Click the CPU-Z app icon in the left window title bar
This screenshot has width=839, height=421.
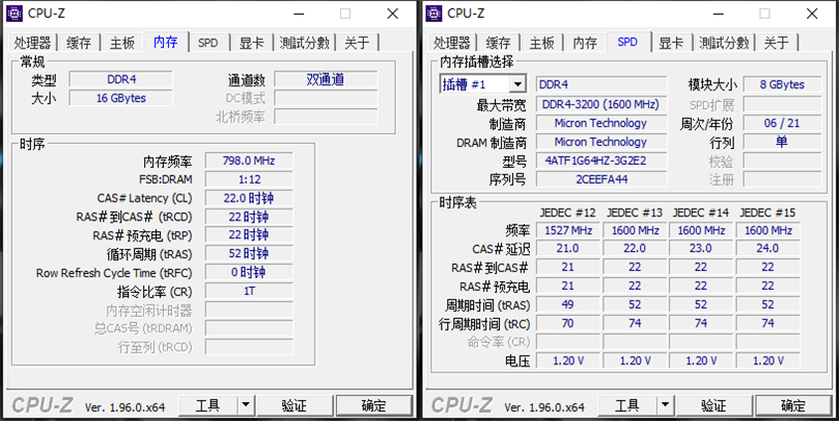point(14,13)
